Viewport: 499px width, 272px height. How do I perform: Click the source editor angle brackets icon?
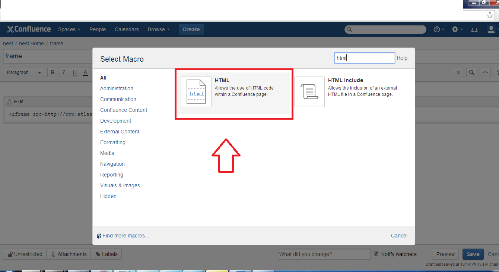coord(485,72)
